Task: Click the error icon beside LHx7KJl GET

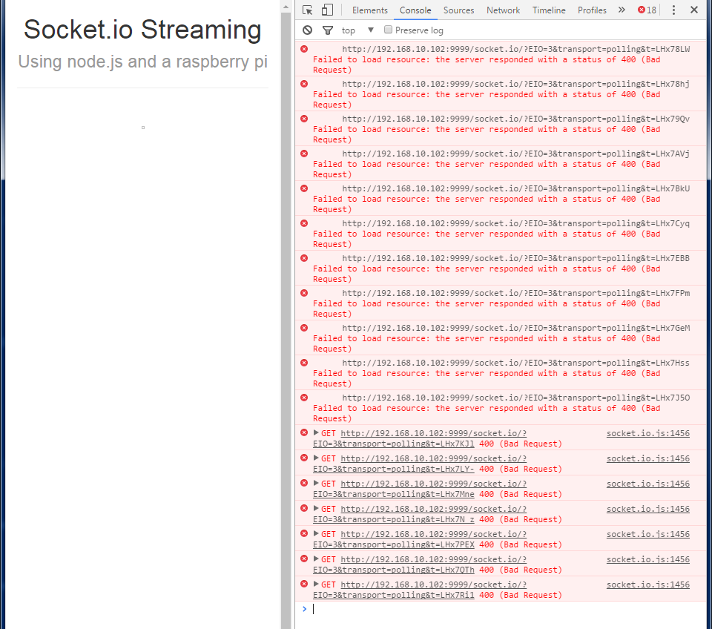Action: (304, 432)
